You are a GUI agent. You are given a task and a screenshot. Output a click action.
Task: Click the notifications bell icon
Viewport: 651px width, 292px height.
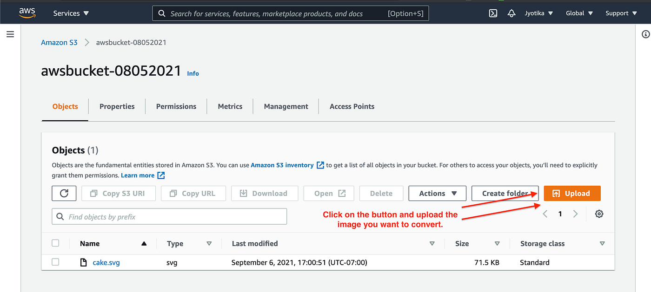click(x=511, y=13)
